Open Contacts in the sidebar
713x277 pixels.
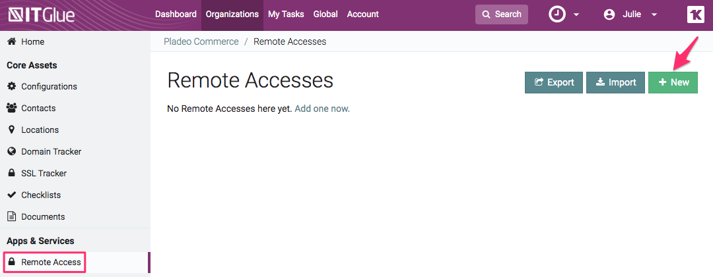38,108
